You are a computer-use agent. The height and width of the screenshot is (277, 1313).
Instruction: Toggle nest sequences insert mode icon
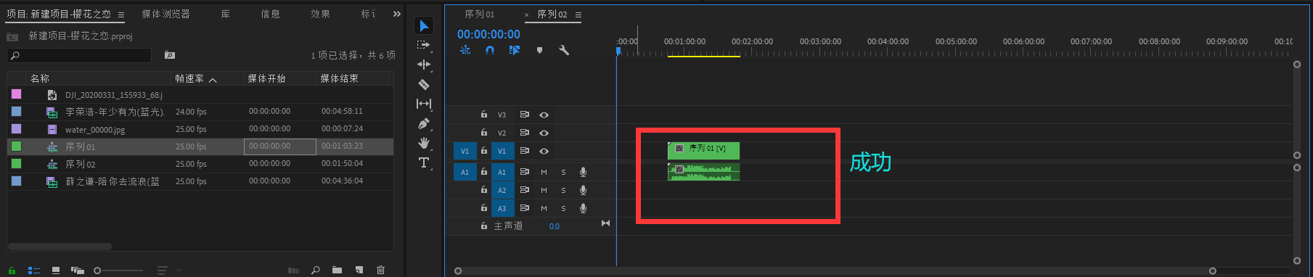[465, 50]
